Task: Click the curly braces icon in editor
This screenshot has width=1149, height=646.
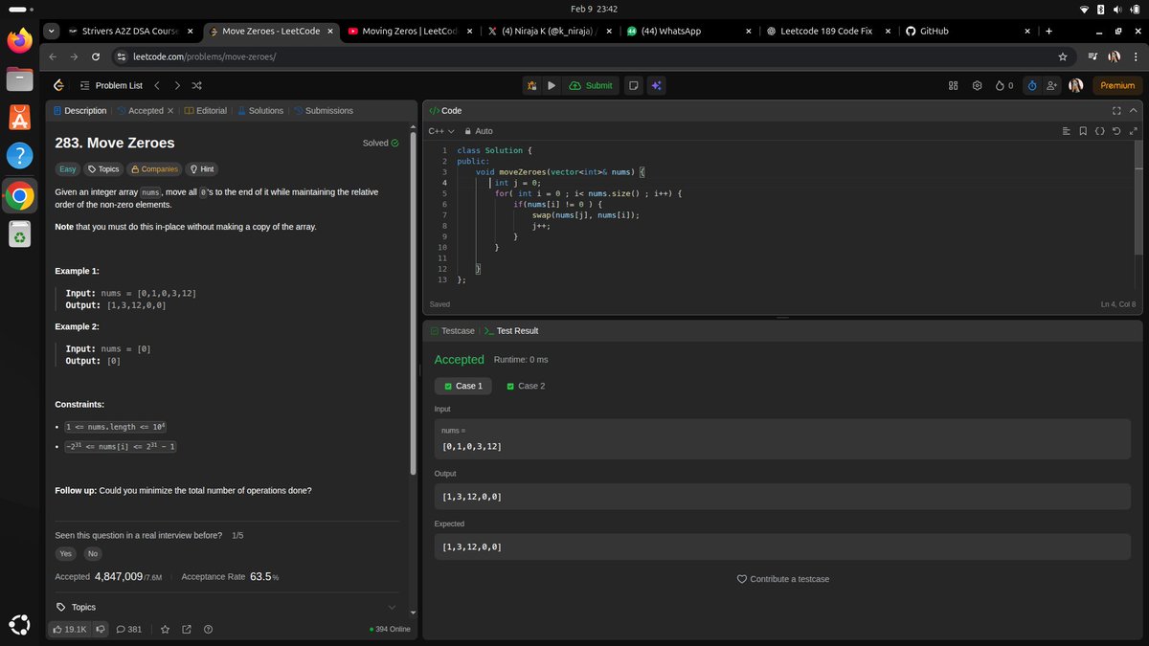Action: click(x=1100, y=131)
